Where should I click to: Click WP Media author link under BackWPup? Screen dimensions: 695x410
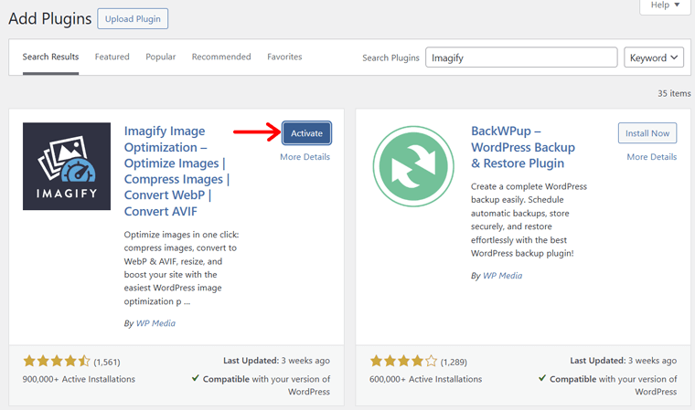[x=503, y=276]
